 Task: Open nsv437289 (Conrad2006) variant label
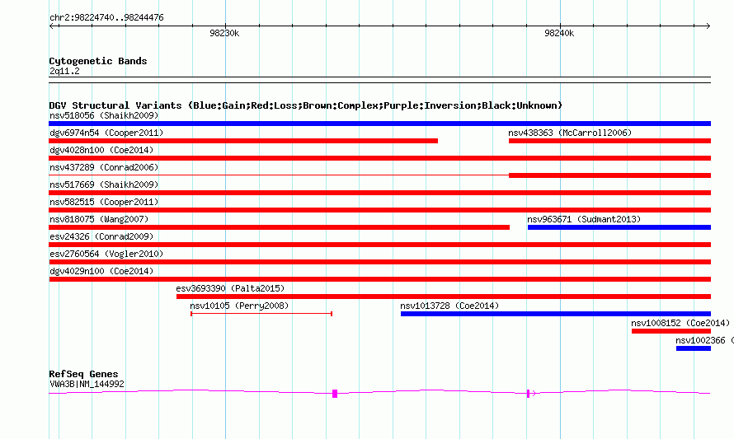[104, 167]
